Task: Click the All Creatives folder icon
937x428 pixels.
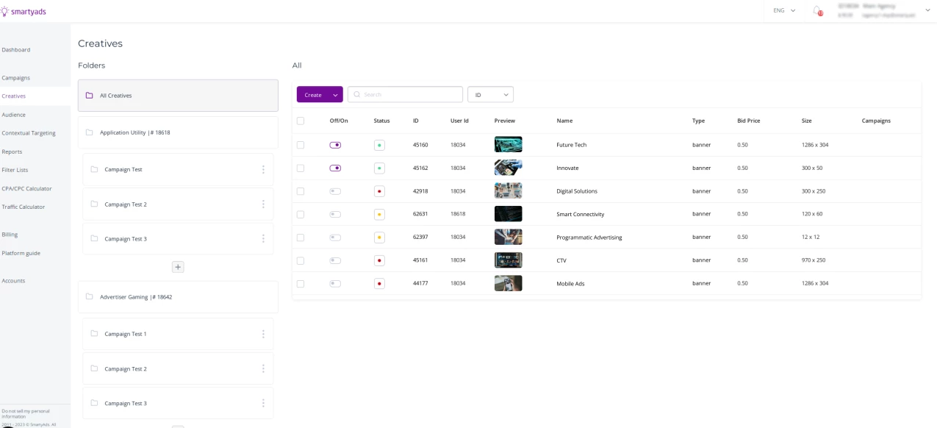Action: 89,96
